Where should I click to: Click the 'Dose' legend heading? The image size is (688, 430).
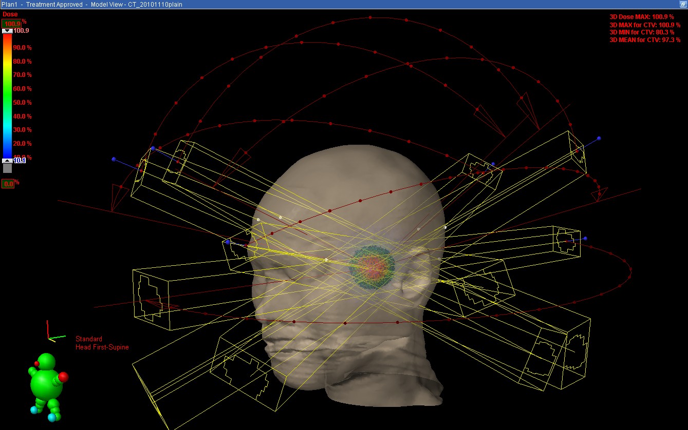point(10,14)
